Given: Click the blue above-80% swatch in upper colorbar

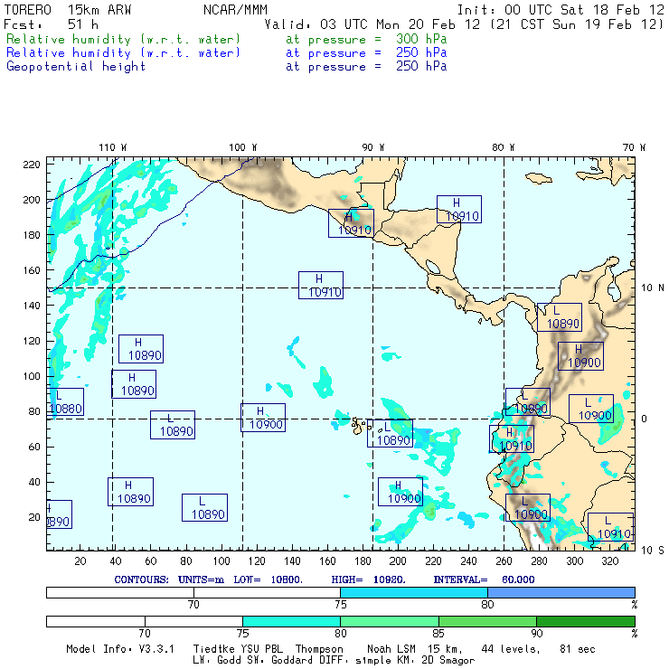Looking at the screenshot, I should click(561, 592).
